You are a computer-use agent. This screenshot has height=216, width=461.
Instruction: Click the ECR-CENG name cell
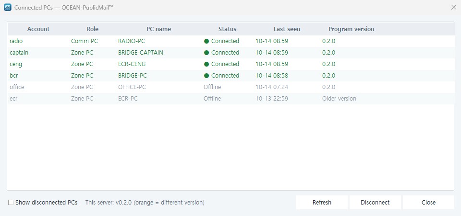[x=132, y=64]
